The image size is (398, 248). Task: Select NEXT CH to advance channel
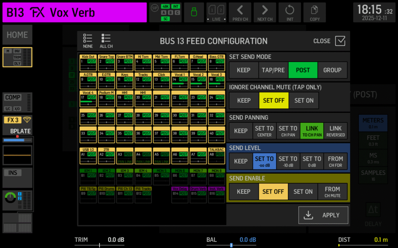pyautogui.click(x=265, y=12)
